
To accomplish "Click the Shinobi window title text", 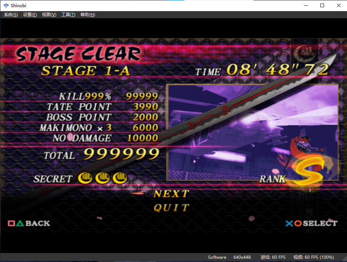I will 18,5.
